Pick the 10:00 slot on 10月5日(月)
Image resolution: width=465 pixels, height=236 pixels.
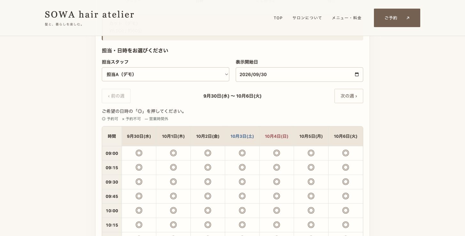click(311, 210)
